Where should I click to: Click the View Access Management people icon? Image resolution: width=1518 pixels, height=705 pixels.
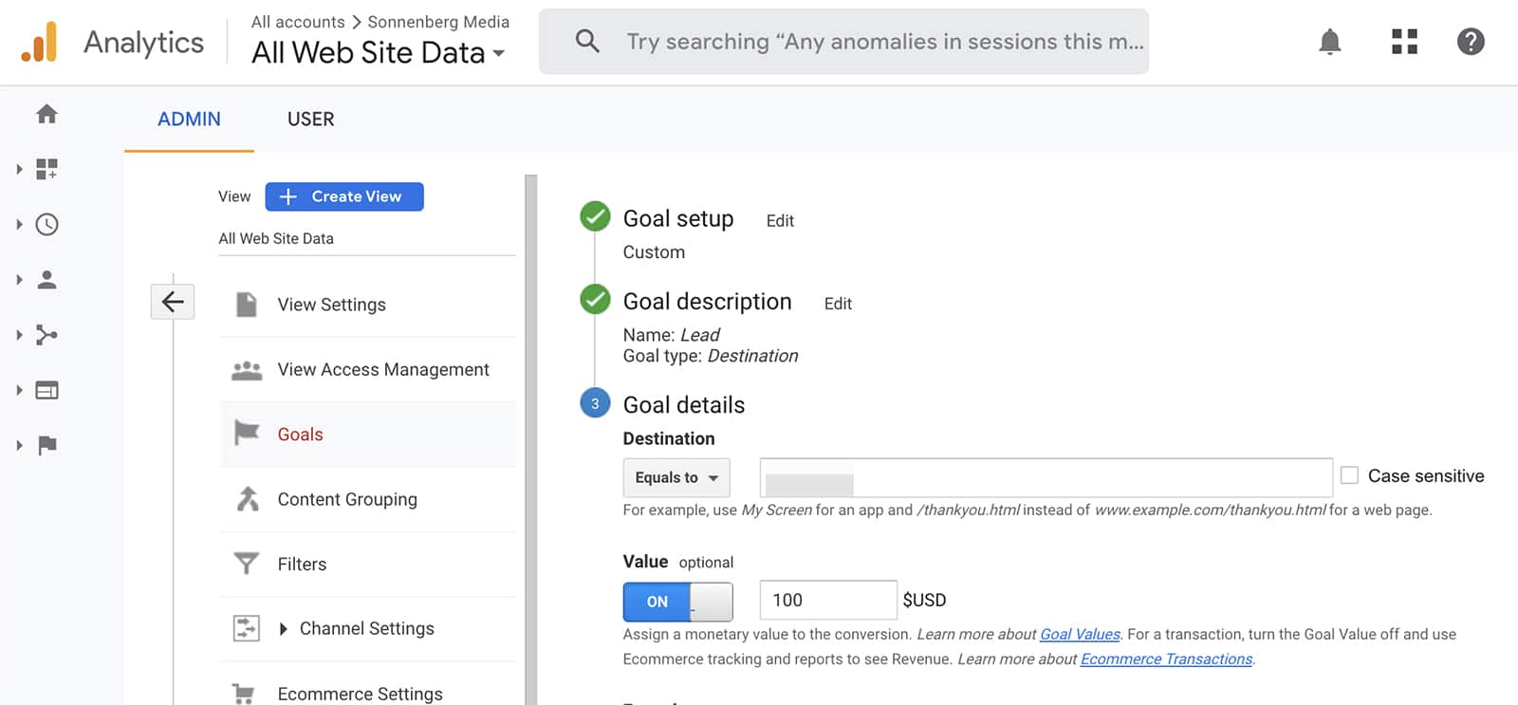pos(247,370)
